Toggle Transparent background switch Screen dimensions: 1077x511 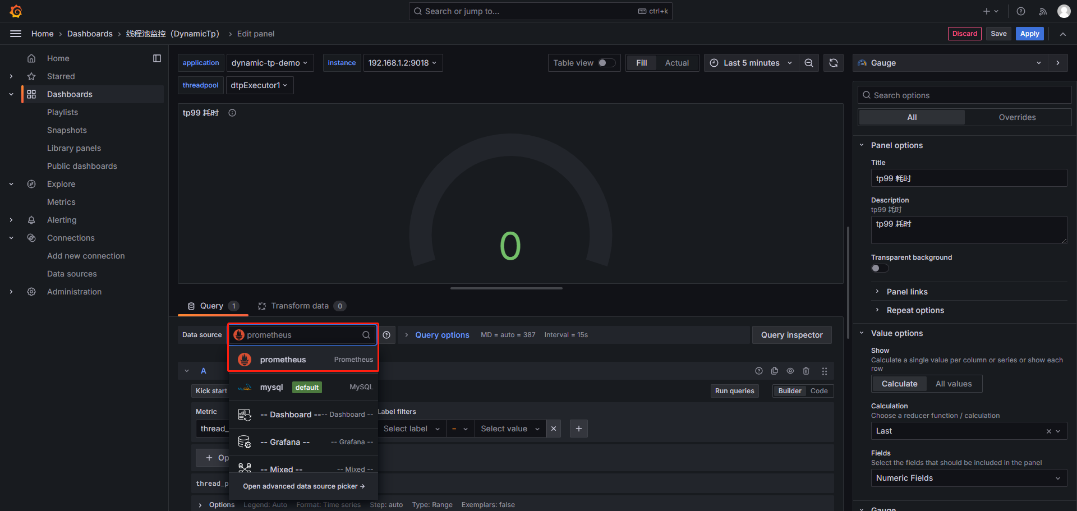tap(880, 268)
